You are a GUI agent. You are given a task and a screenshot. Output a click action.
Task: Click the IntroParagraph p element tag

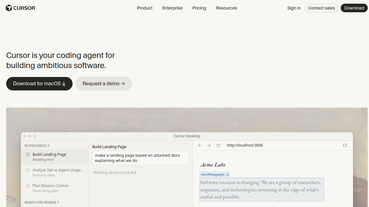click(215, 174)
